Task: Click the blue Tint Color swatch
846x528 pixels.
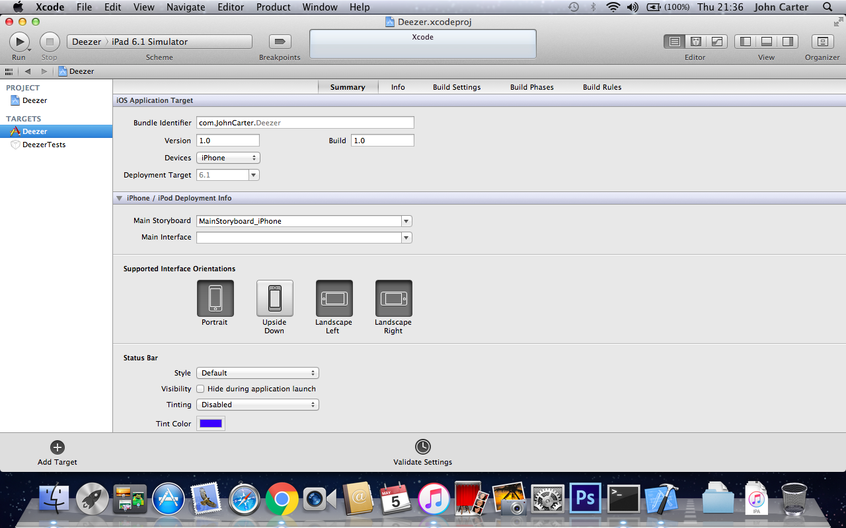Action: pos(211,424)
